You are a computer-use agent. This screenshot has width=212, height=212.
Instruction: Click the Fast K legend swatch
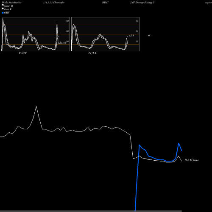point(3,8)
